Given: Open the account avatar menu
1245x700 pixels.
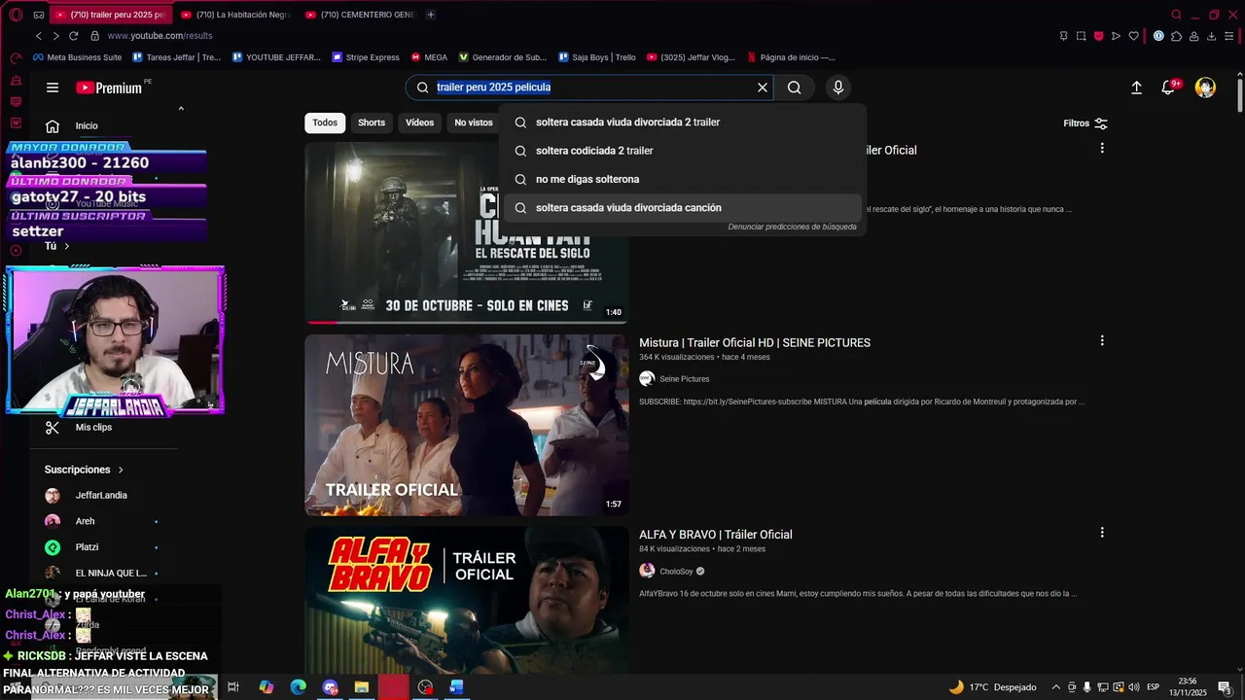Looking at the screenshot, I should coord(1205,87).
